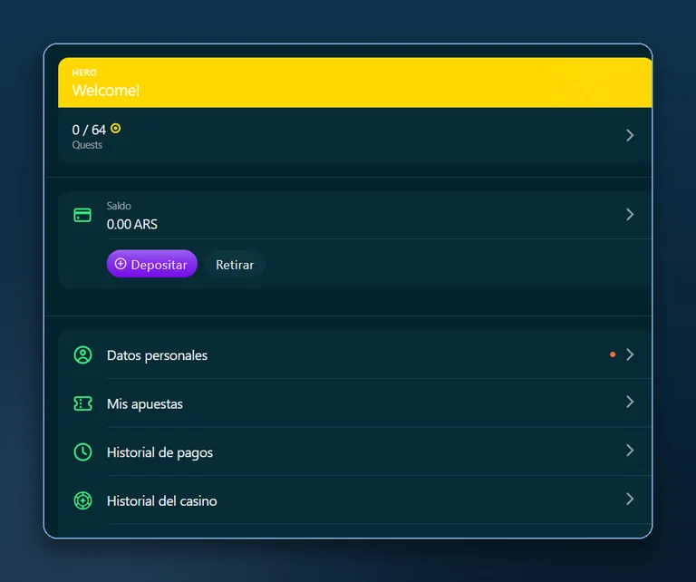Screen dimensions: 696x582
Task: Open Historial del casino chevron arrow
Action: pos(630,499)
